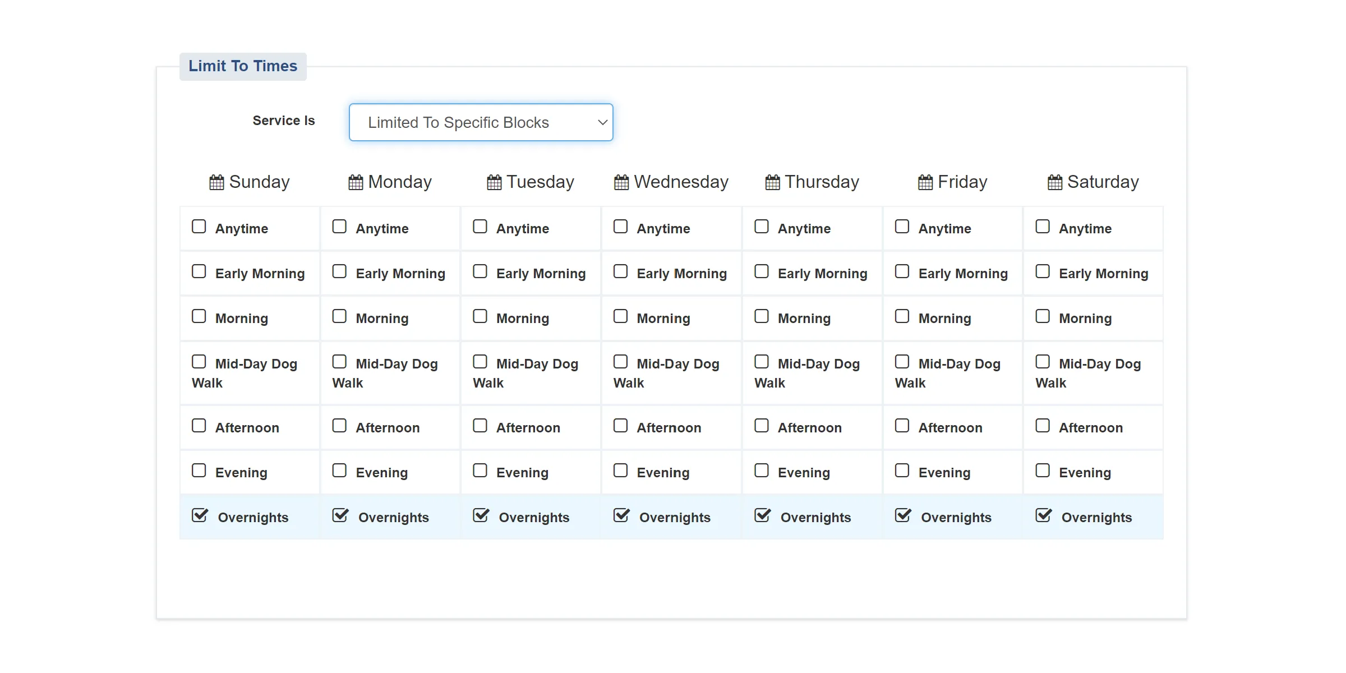This screenshot has height=673, width=1346.
Task: Check Evening for Sunday
Action: 199,471
